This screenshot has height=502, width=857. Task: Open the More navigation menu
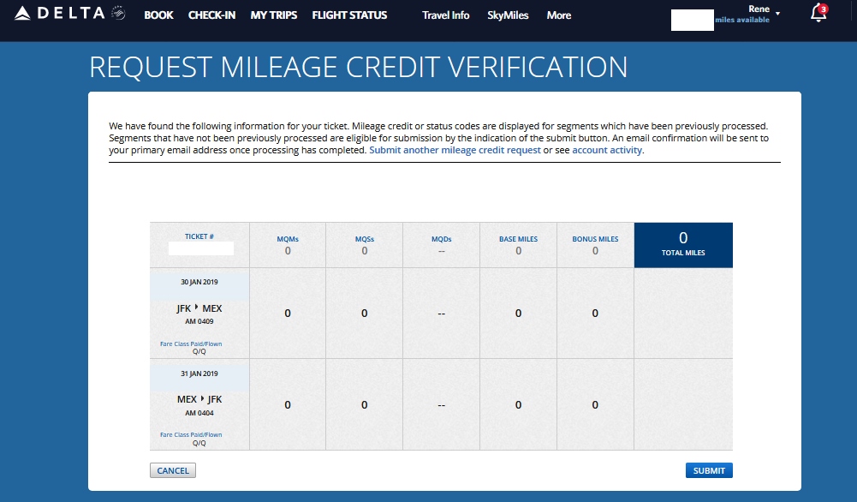(558, 15)
